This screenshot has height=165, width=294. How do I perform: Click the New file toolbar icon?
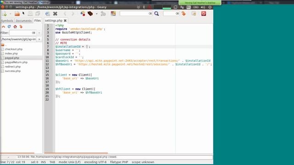pyautogui.click(x=4, y=14)
